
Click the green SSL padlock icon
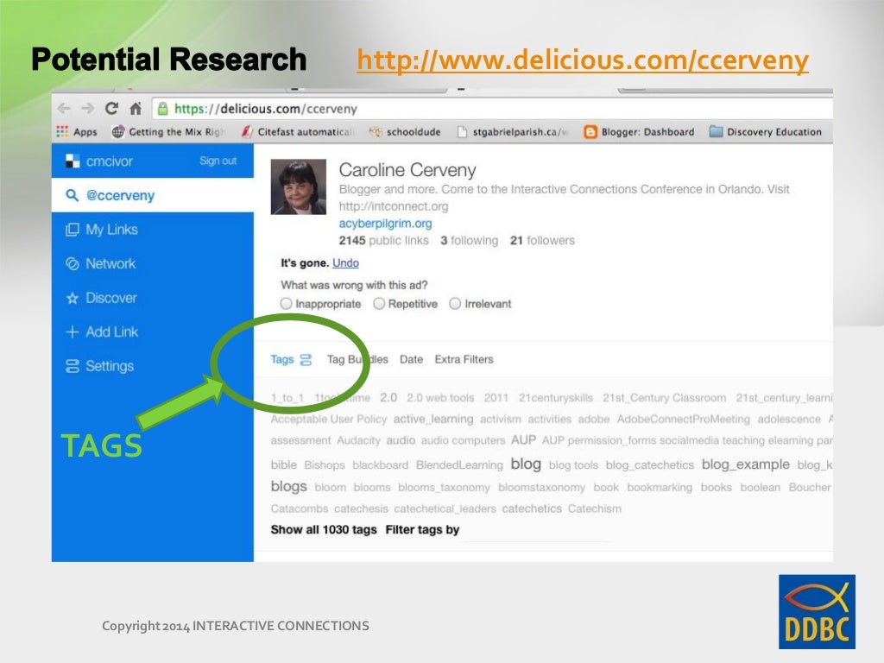(x=162, y=109)
